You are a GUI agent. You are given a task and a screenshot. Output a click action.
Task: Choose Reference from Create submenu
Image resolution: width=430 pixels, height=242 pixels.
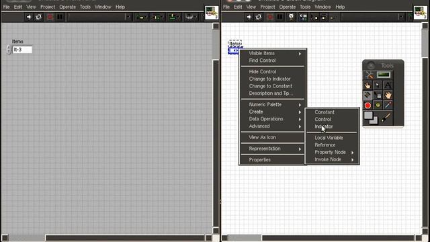pos(325,145)
